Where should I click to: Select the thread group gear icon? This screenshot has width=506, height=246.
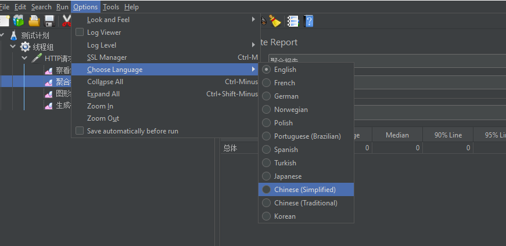coord(26,47)
